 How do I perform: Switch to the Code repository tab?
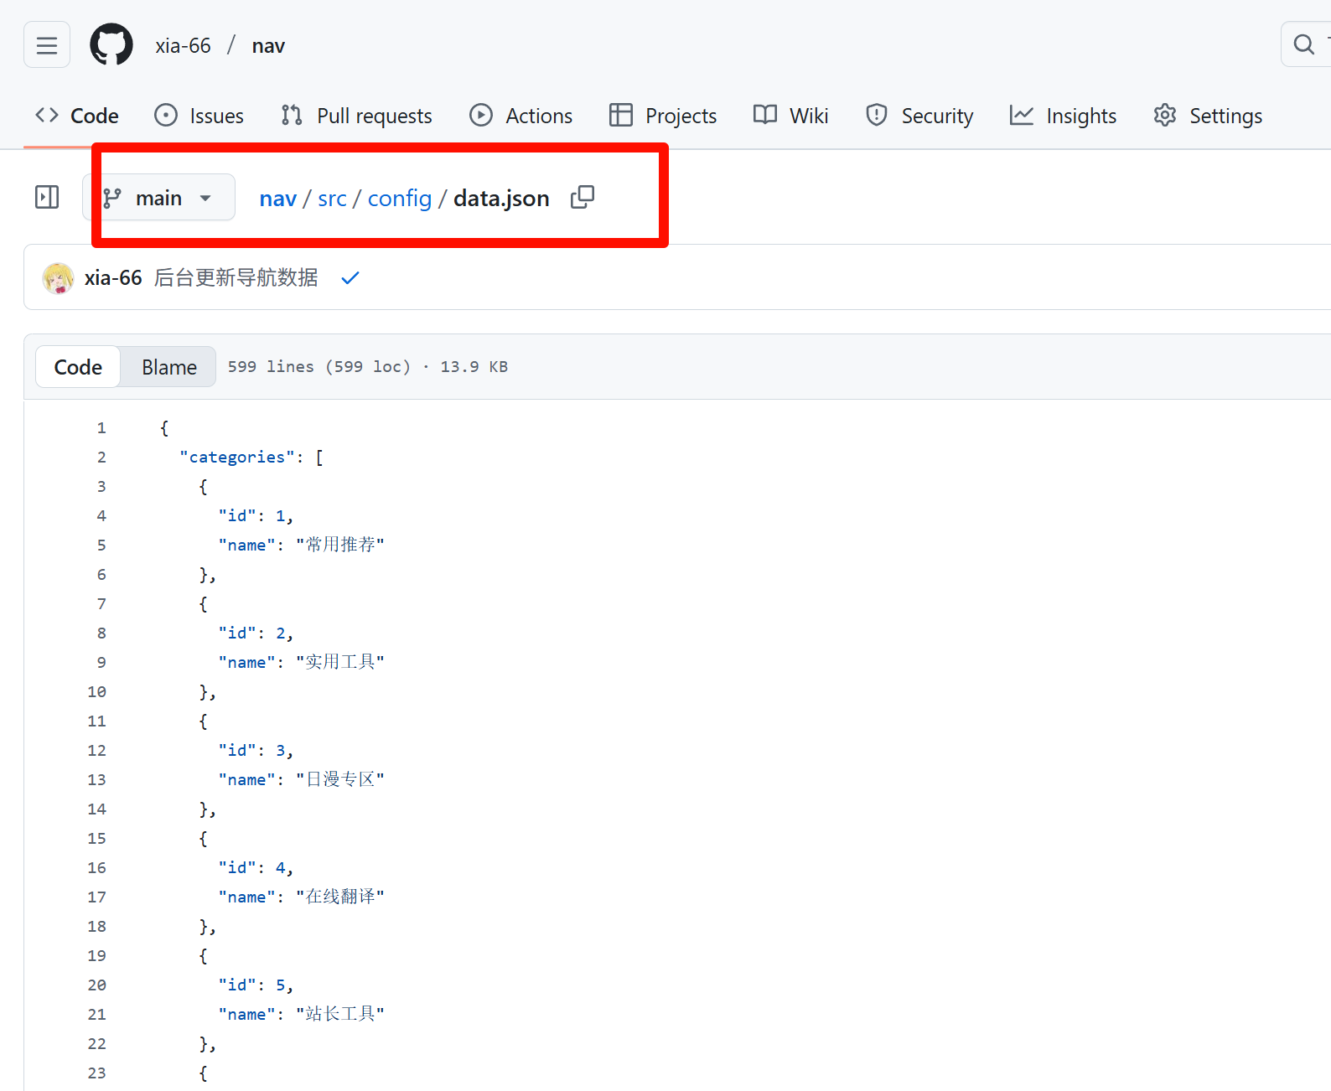(x=77, y=116)
